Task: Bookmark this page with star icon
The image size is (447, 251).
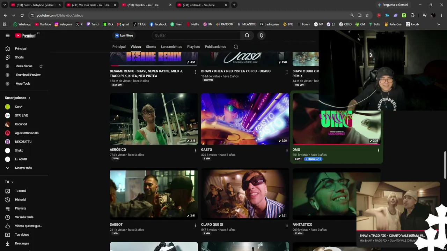Action: 367,15
